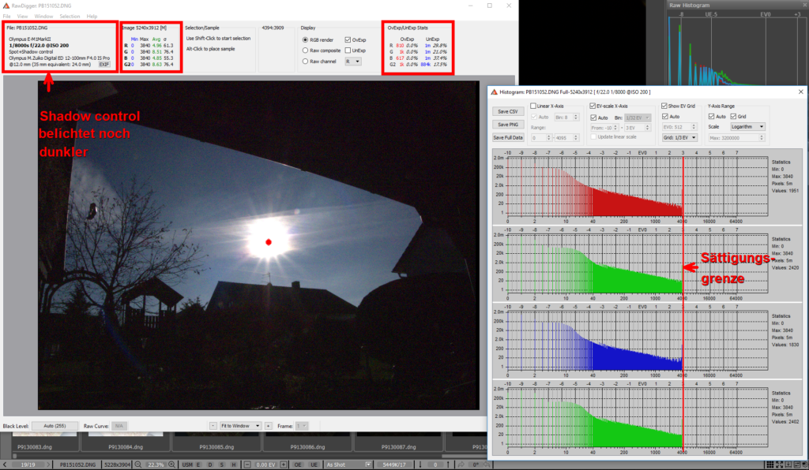This screenshot has width=809, height=470.
Task: Select the Raw composite display option
Action: click(x=306, y=50)
